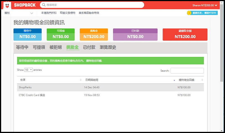
Task: Open the Sharon NT$200.00 account menu
Action: pyautogui.click(x=205, y=5)
